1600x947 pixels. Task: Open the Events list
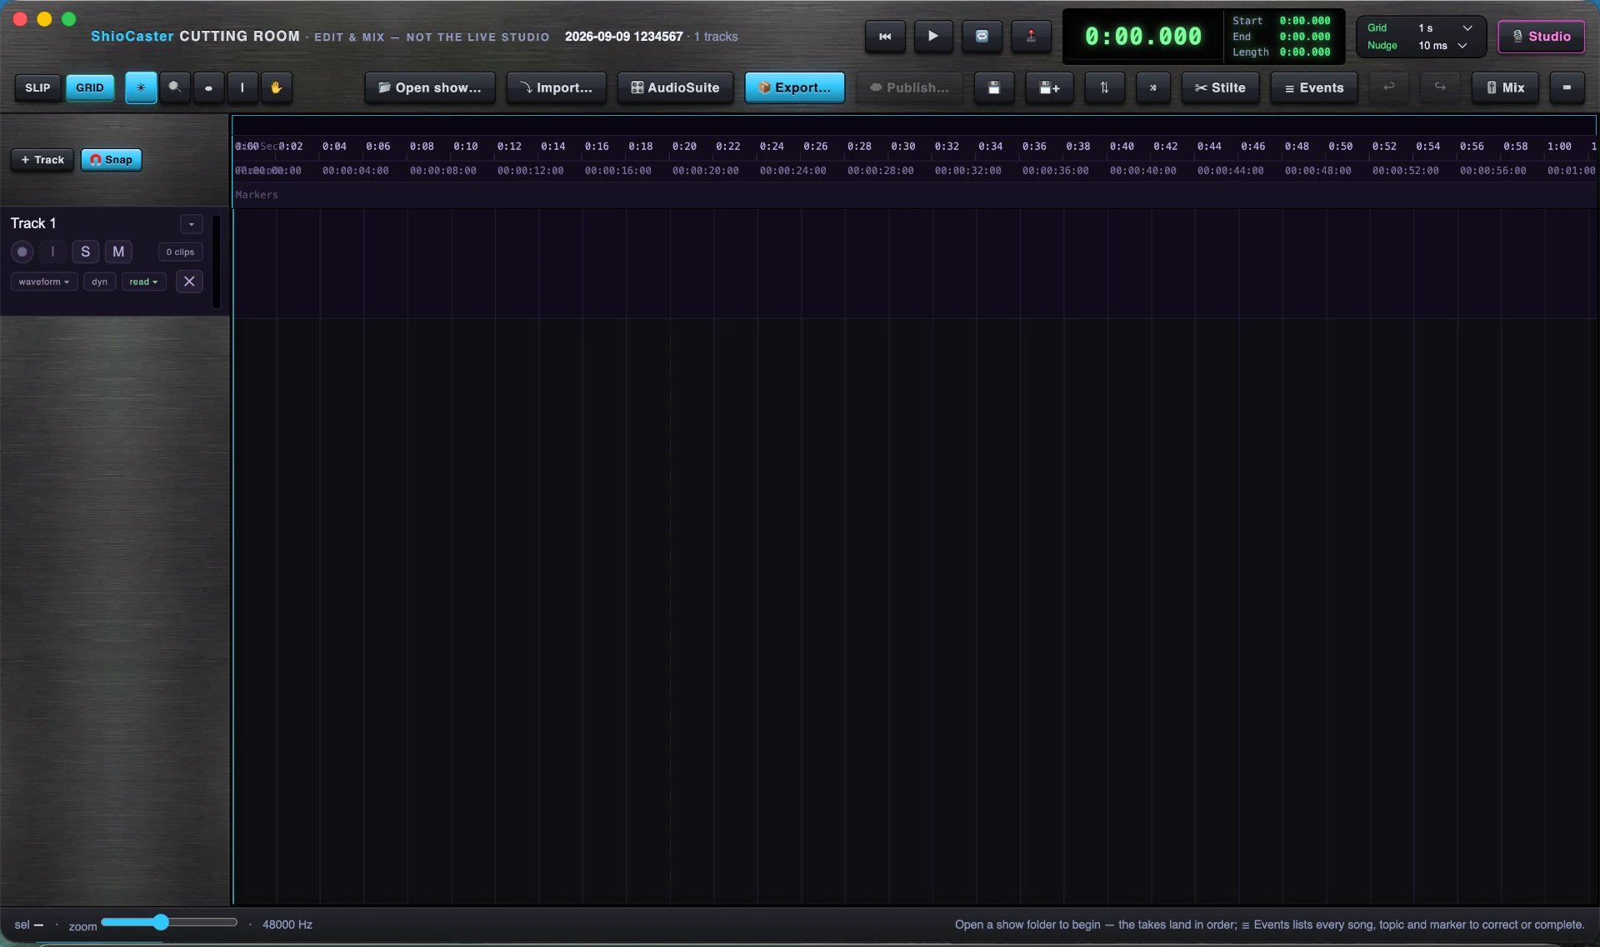(1314, 87)
